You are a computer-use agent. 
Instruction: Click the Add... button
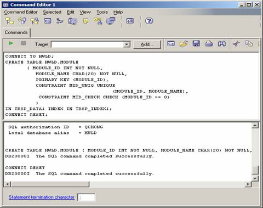147,44
